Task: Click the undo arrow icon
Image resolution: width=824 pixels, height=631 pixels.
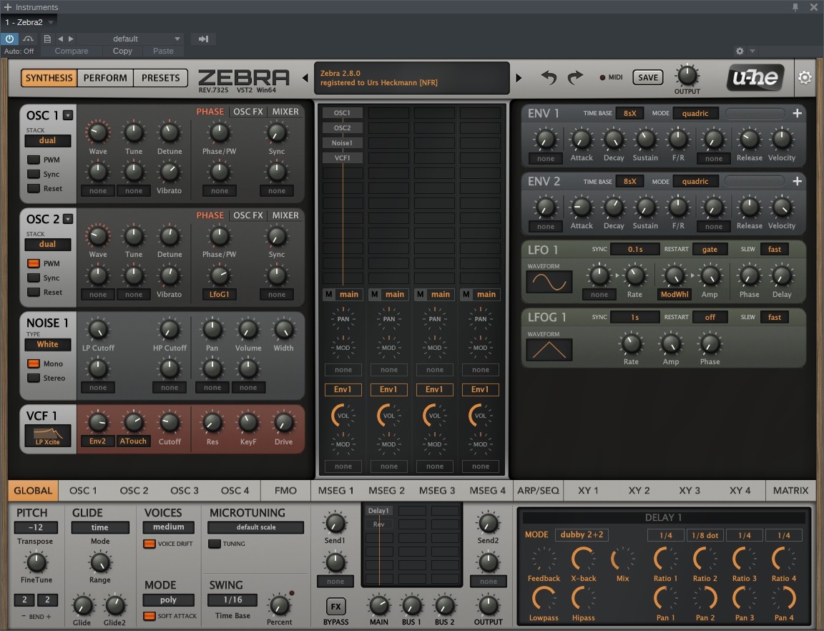Action: [549, 77]
